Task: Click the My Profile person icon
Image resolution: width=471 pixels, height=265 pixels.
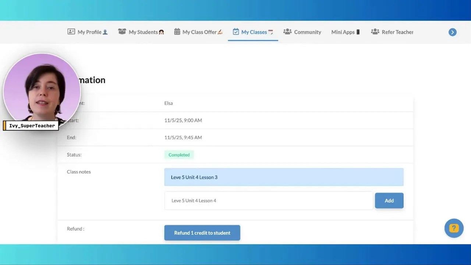Action: [71, 32]
